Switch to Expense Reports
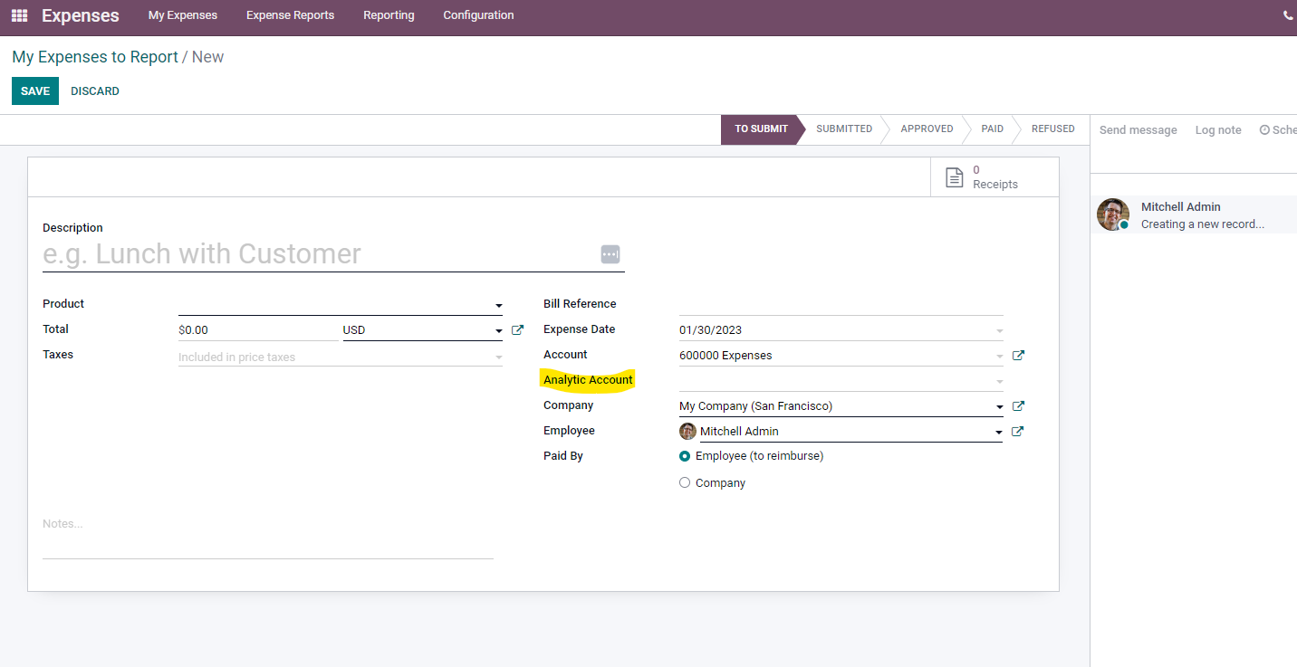This screenshot has height=667, width=1297. click(x=290, y=15)
